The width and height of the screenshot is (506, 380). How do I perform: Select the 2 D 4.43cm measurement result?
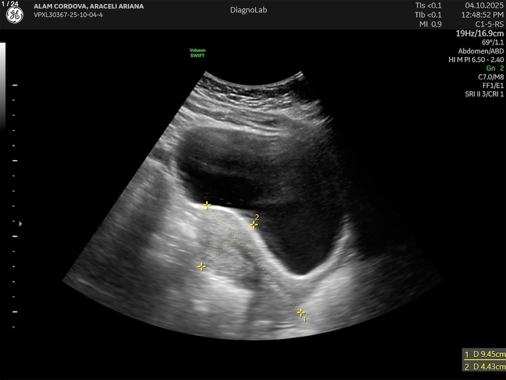pos(485,366)
